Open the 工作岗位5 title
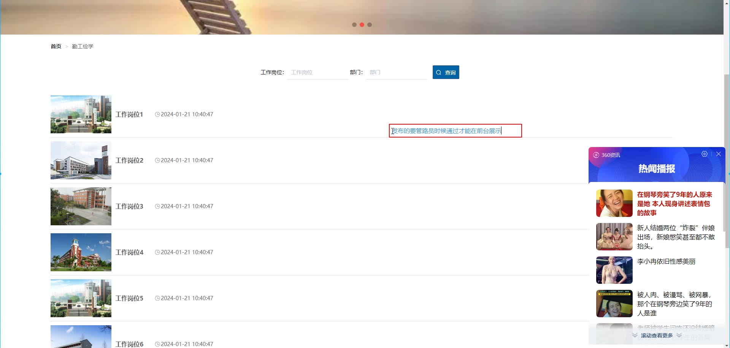 point(129,298)
